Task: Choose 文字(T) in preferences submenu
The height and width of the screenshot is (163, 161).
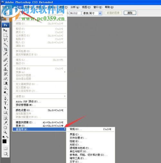Action: (90, 162)
